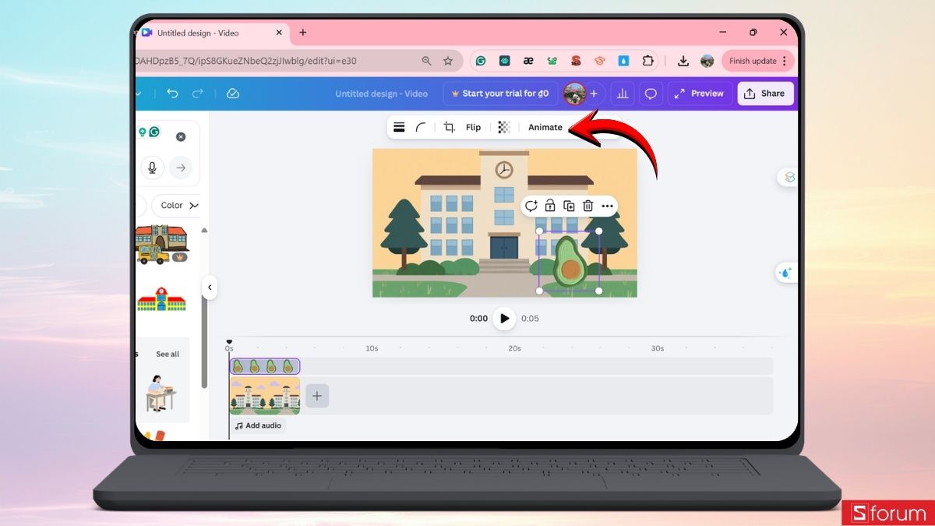This screenshot has height=526, width=935.
Task: Click the plus button next to profile avatar
Action: point(594,94)
